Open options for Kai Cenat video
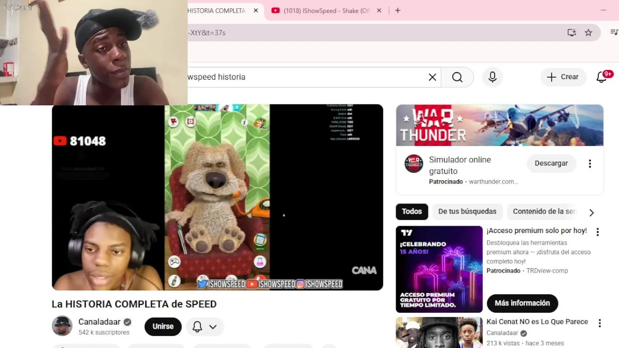The width and height of the screenshot is (619, 348). click(599, 323)
